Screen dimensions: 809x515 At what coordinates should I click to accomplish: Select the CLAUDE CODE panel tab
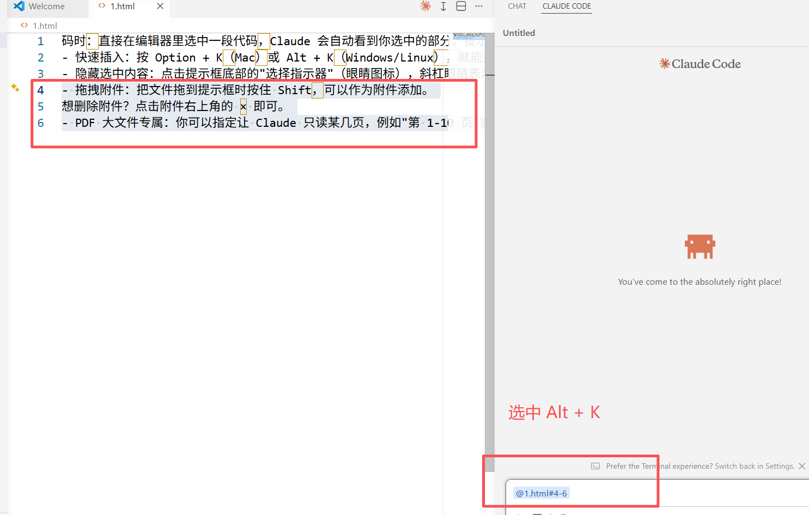(567, 6)
